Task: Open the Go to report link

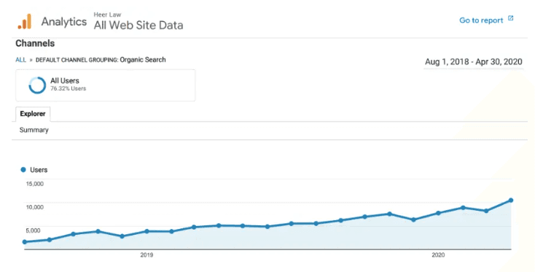Action: [481, 20]
